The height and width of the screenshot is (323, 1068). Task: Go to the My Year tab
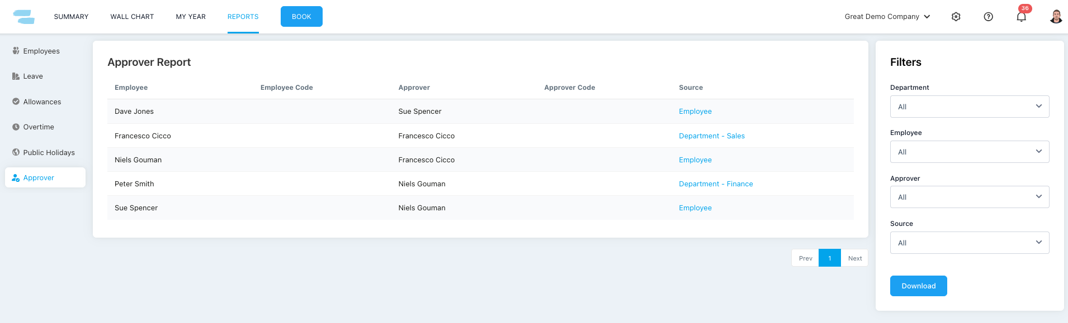(191, 17)
